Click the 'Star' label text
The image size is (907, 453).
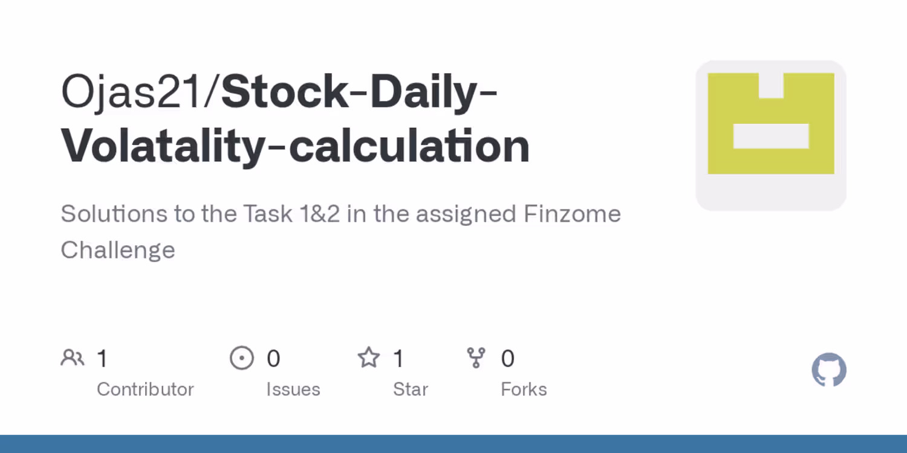click(411, 390)
